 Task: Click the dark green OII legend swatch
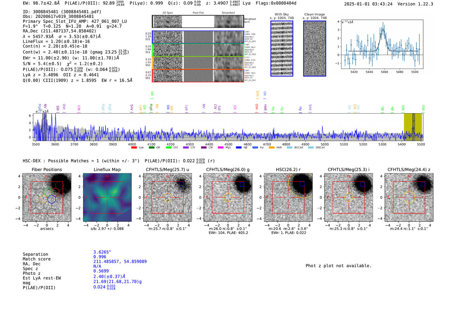(x=151, y=148)
